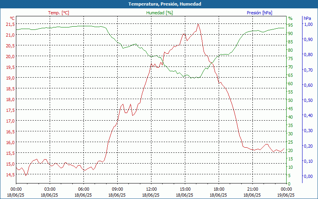
Task: Click the red '°C' axis unit label
Action: 12,18
